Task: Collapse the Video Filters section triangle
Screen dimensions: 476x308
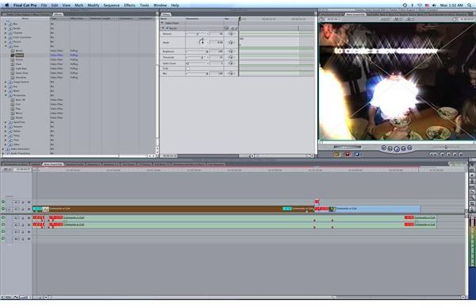Action: tap(163, 23)
